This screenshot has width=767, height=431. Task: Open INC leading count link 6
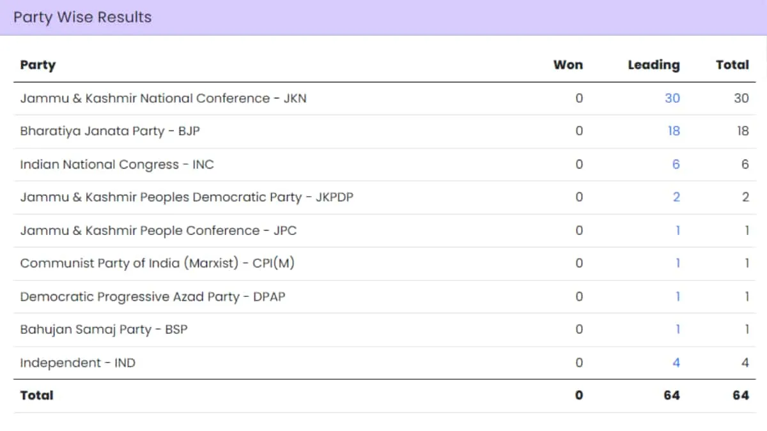(676, 164)
